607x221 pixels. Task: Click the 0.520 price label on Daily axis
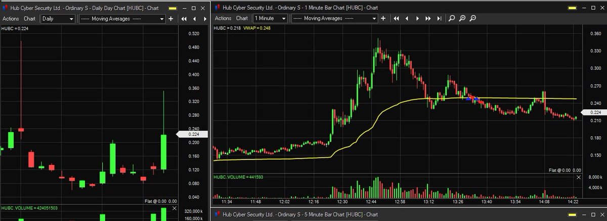[x=193, y=34]
